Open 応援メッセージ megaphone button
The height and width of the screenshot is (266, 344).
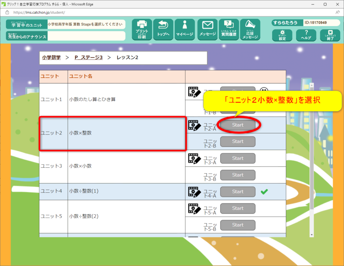(250, 29)
